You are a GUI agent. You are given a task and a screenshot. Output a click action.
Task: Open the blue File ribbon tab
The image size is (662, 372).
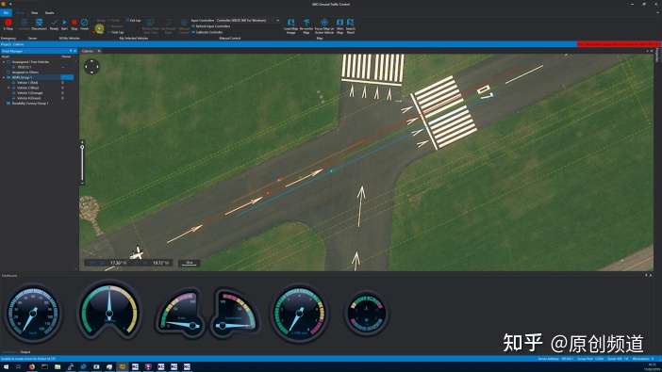[6, 12]
